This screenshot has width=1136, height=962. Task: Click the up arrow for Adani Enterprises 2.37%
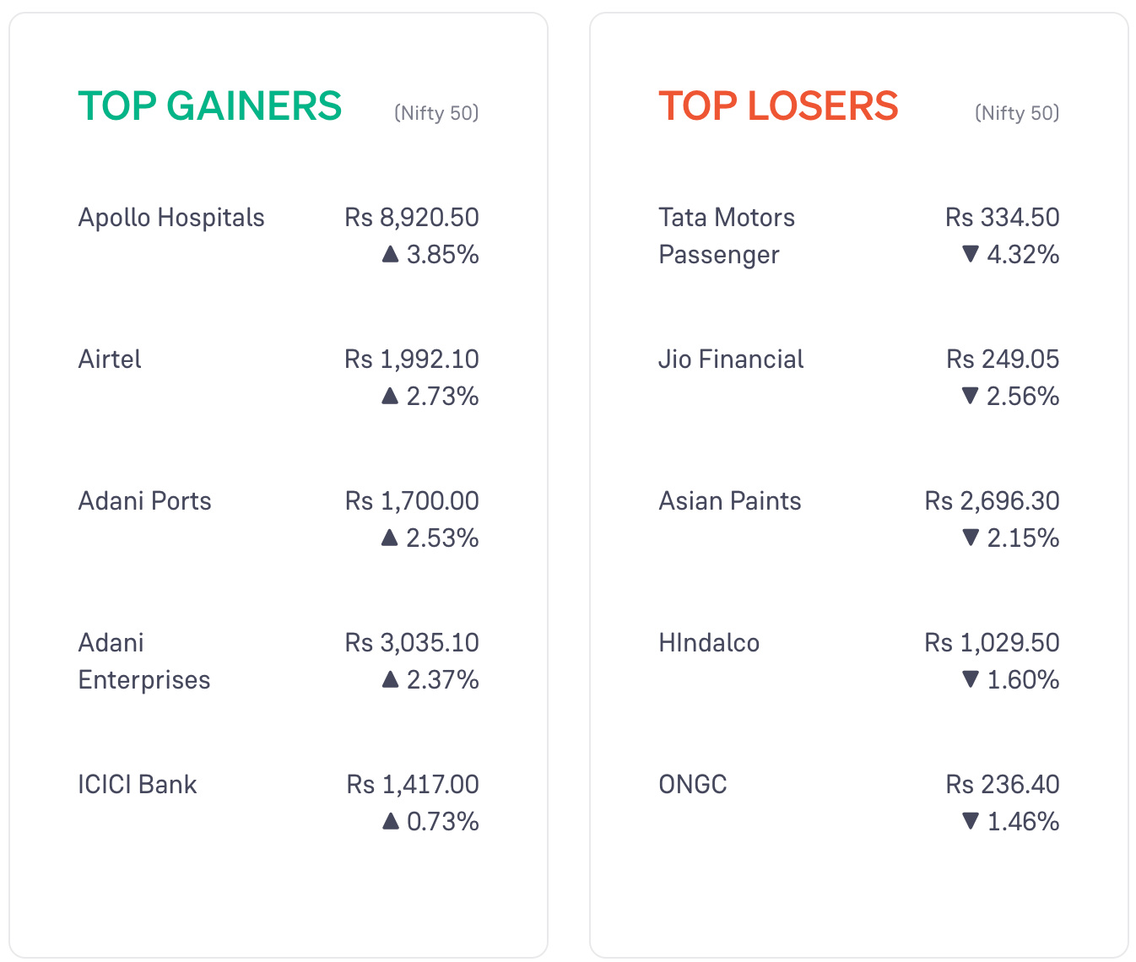[390, 679]
